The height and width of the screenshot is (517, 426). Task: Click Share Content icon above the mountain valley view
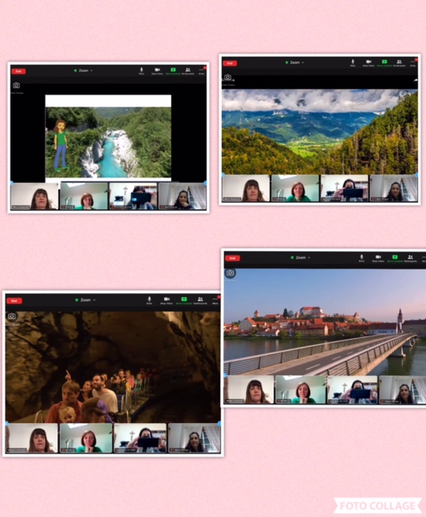coord(384,63)
